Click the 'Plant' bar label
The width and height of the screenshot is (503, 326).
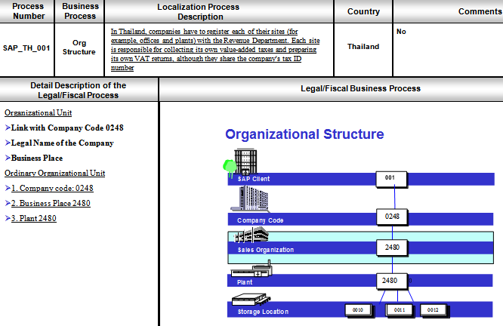[245, 282]
